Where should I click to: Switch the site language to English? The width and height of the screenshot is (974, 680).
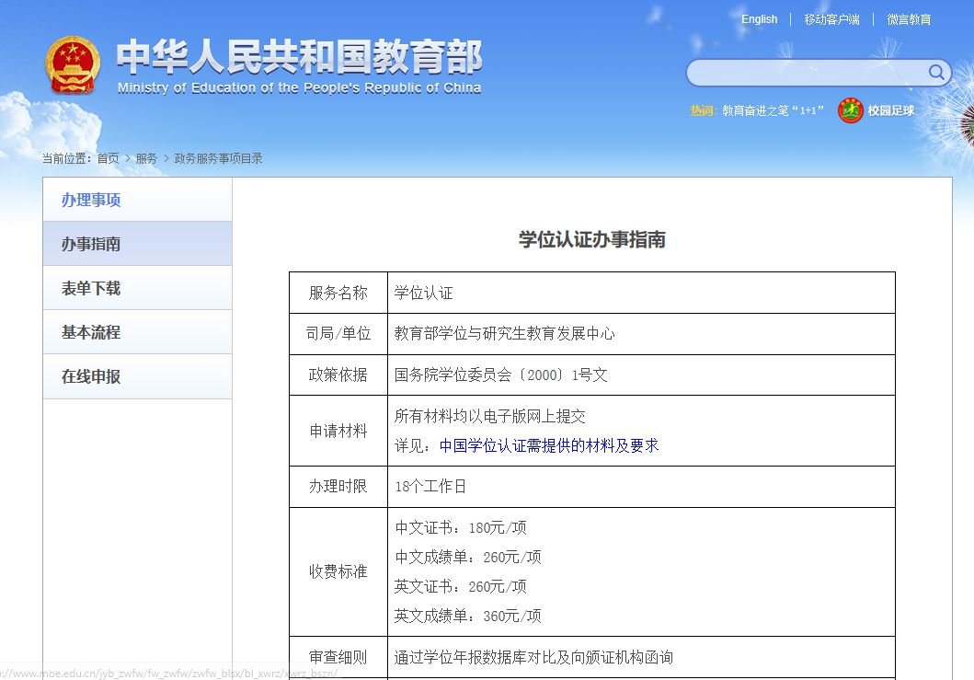[759, 18]
